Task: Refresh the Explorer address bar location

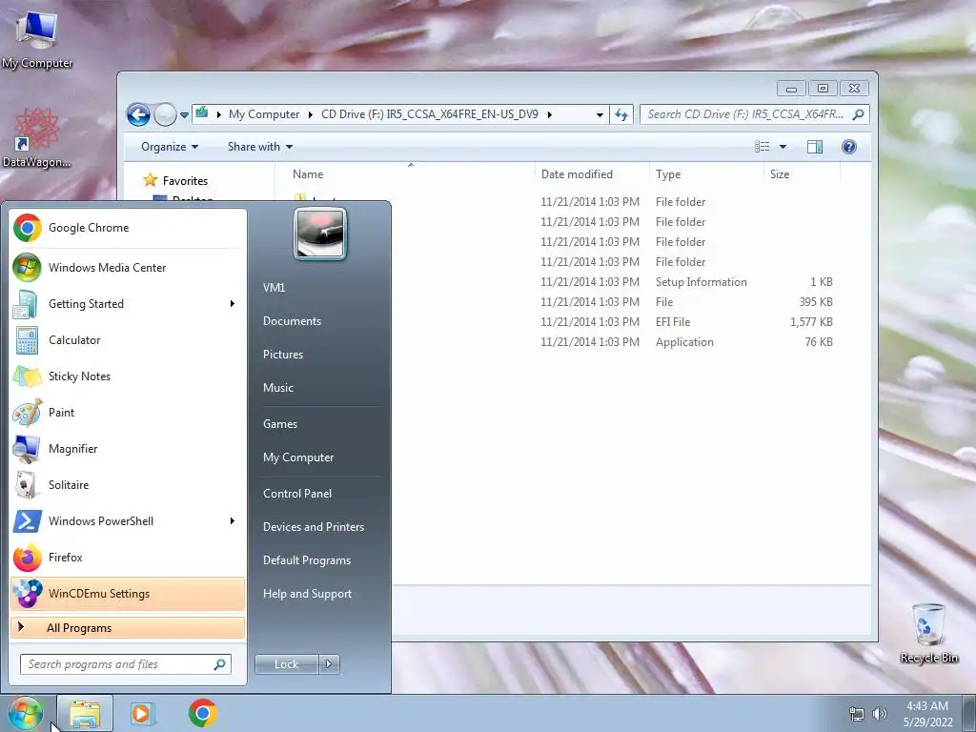Action: 621,114
